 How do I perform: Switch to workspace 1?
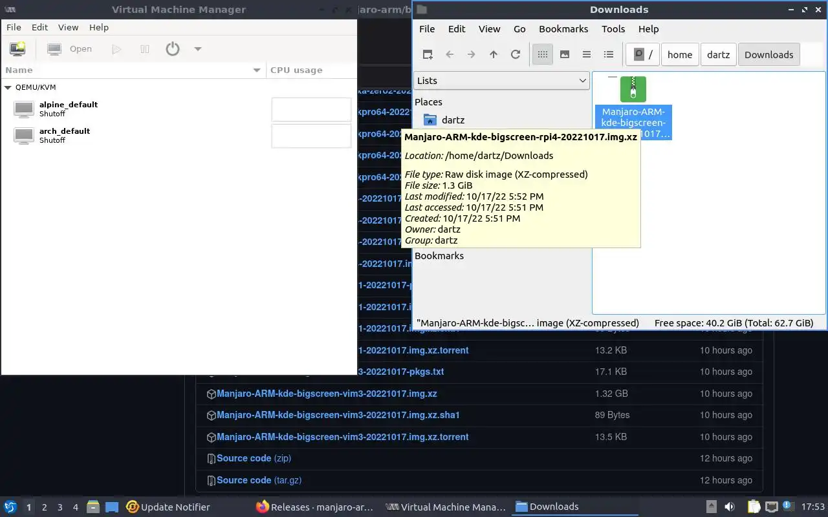point(28,507)
